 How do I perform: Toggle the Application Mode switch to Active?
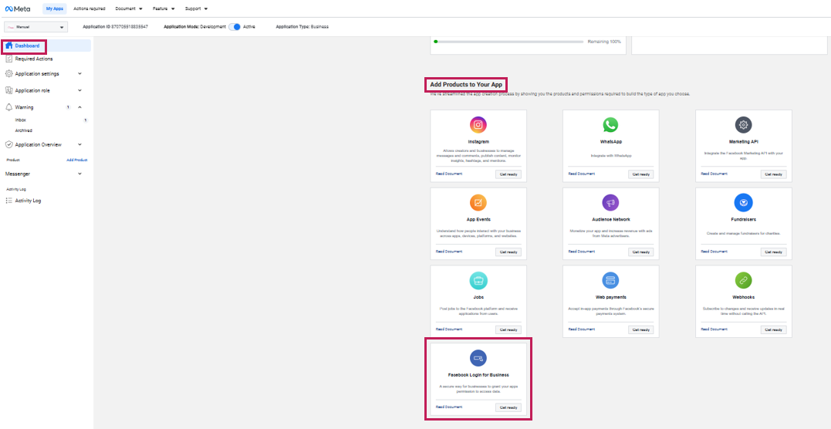coord(235,26)
